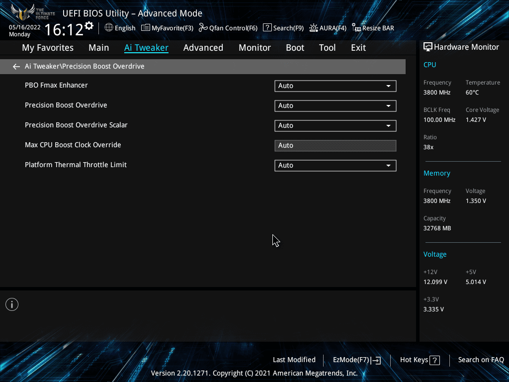The width and height of the screenshot is (509, 382).
Task: Select the PBO Fmax Enhancer label
Action: [x=56, y=85]
